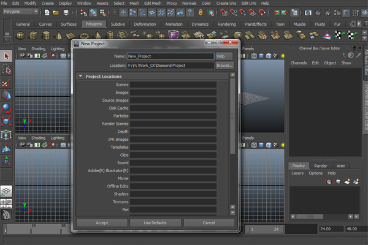The height and width of the screenshot is (245, 368).
Task: Activate the Rotate tool
Action: point(6,108)
